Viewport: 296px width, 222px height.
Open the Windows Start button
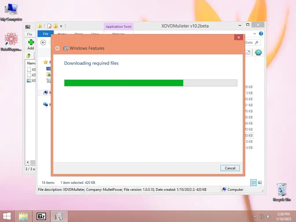(7, 216)
